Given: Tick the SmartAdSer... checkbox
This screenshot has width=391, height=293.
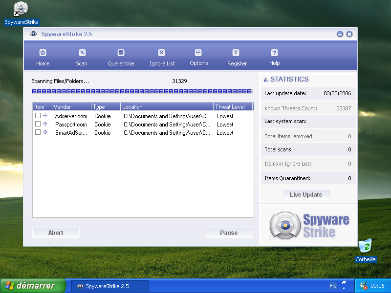Looking at the screenshot, I should pos(38,132).
